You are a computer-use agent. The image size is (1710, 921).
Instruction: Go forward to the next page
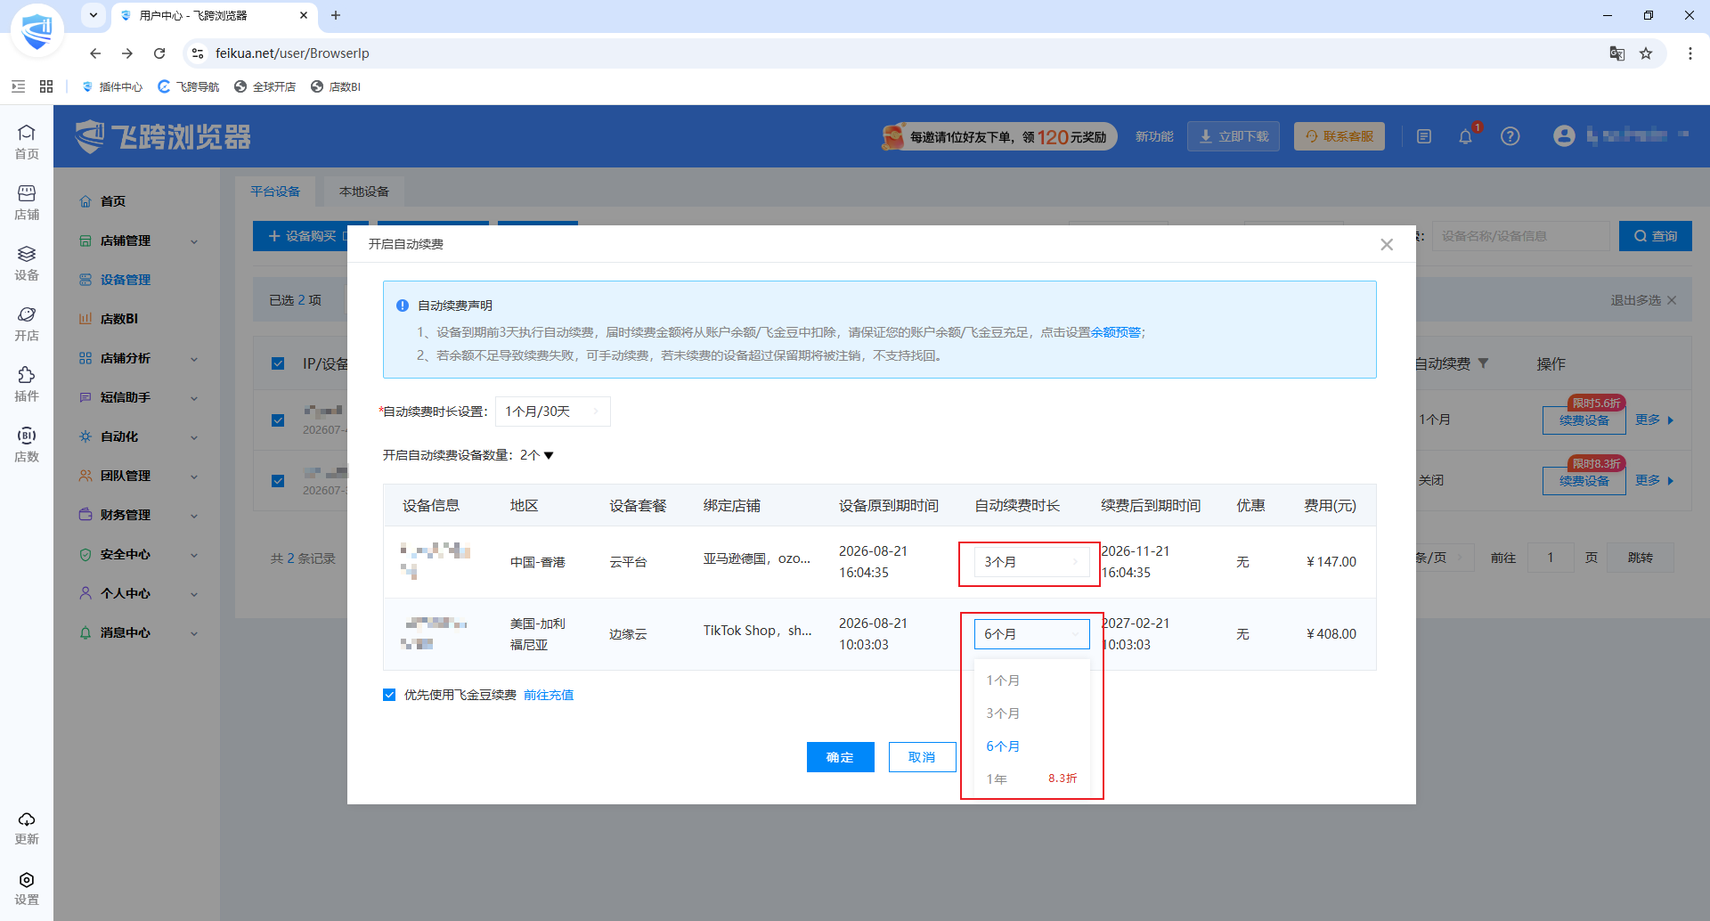(127, 53)
